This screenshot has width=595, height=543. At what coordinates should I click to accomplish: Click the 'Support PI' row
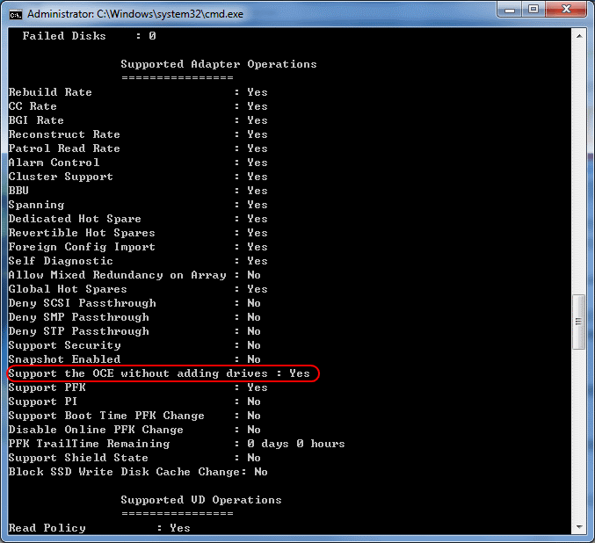134,402
